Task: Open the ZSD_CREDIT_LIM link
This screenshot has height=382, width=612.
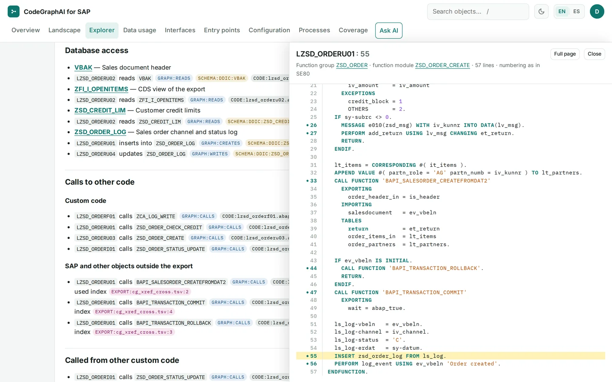Action: [x=100, y=110]
